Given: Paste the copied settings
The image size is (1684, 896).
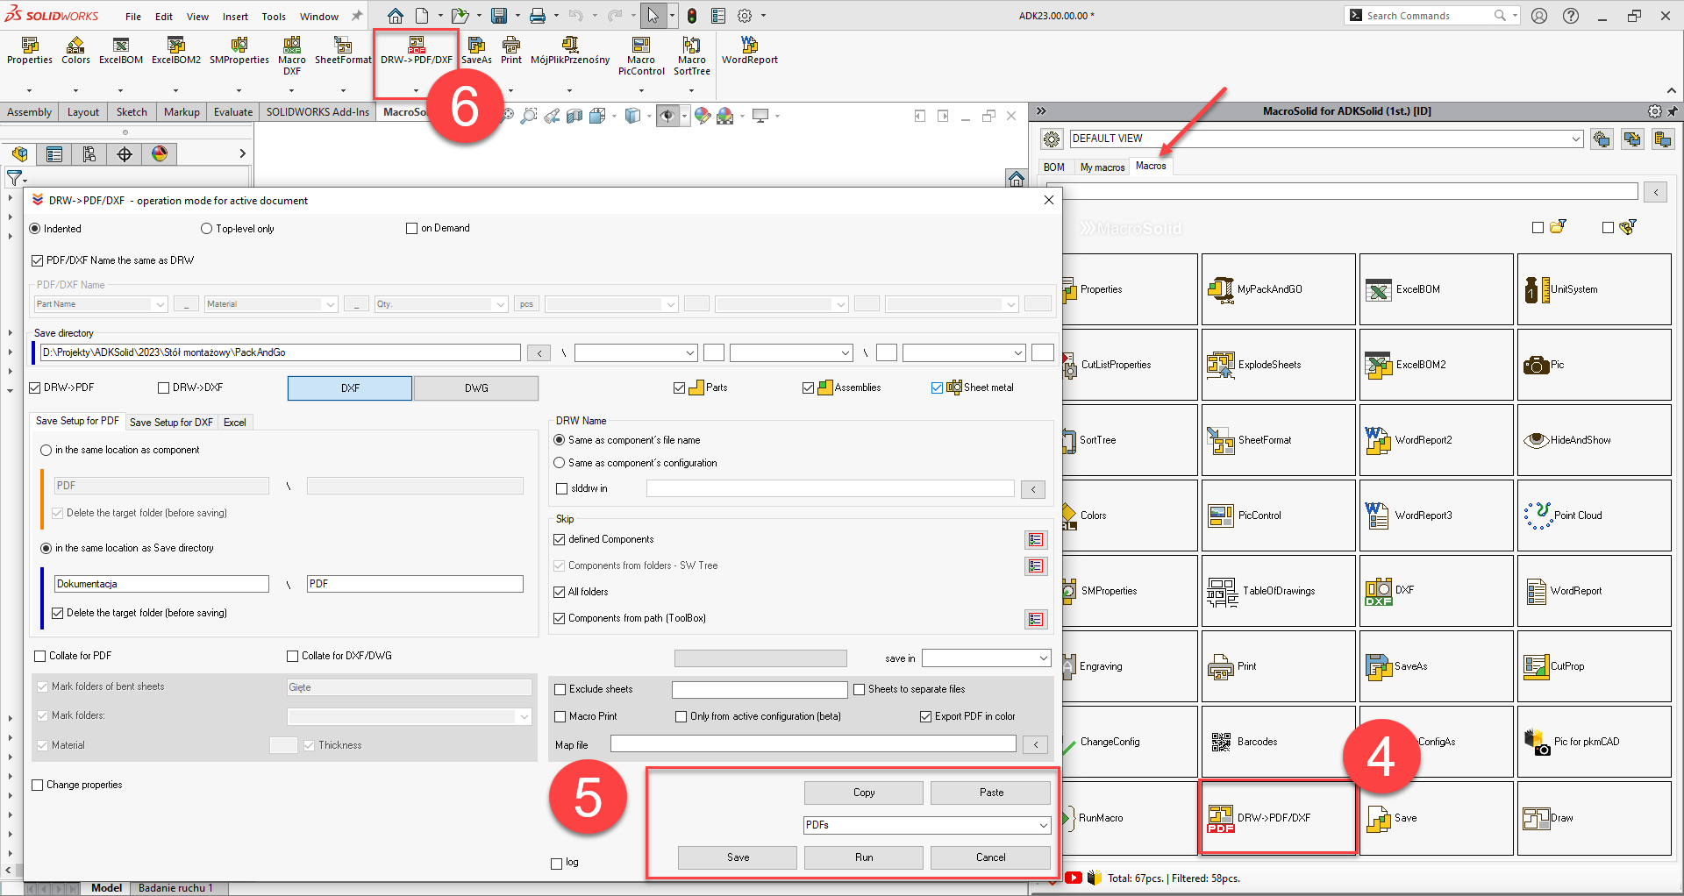Looking at the screenshot, I should coord(991,793).
